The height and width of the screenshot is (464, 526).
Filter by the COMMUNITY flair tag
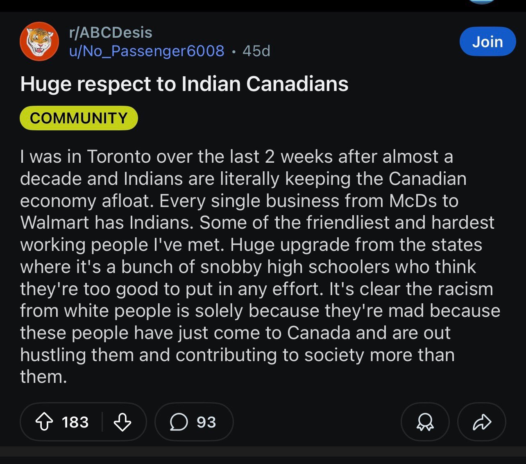click(79, 118)
